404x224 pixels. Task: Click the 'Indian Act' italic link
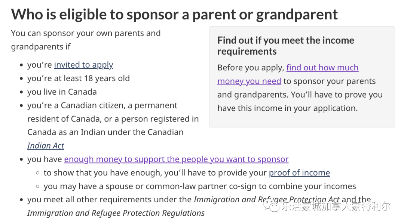(46, 146)
